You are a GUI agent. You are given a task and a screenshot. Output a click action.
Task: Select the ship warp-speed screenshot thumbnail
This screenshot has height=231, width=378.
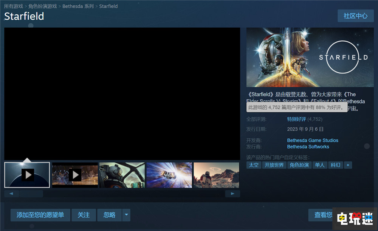[169, 175]
